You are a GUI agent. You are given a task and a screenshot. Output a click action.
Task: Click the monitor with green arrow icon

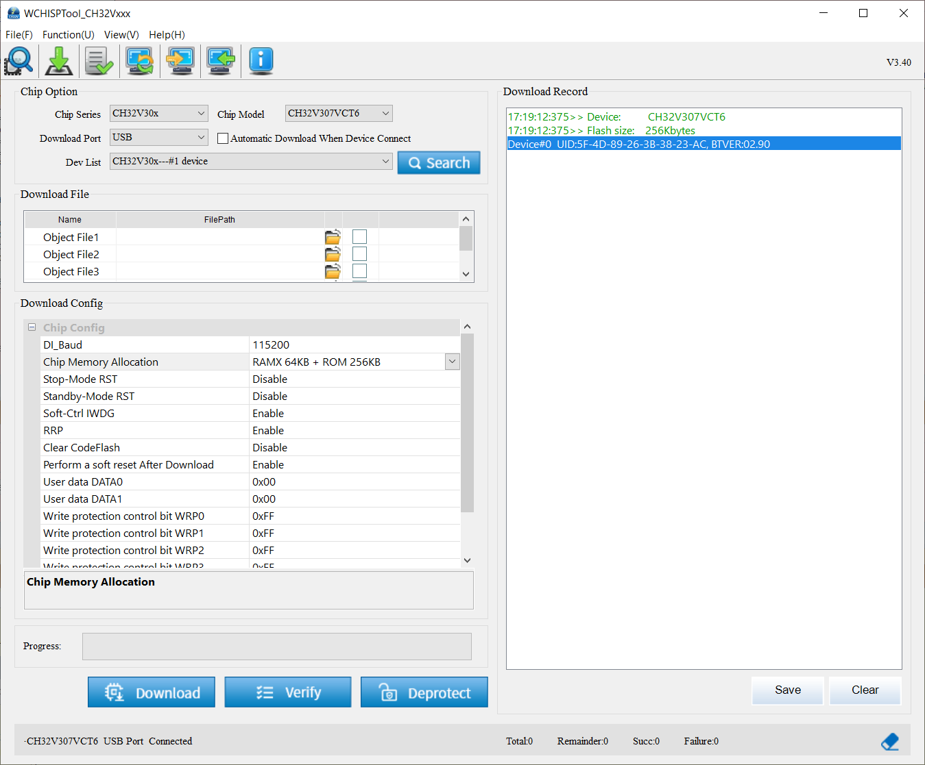click(x=221, y=61)
